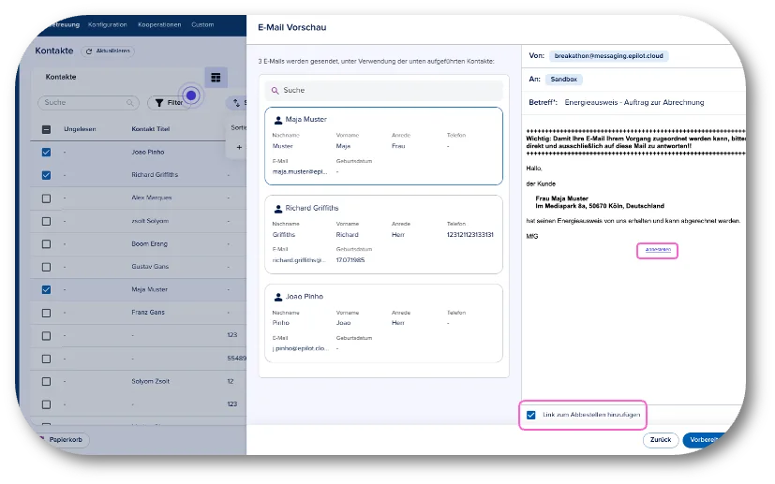Image resolution: width=775 pixels, height=484 pixels.
Task: Select the Maja Muster contact card
Action: (383, 146)
